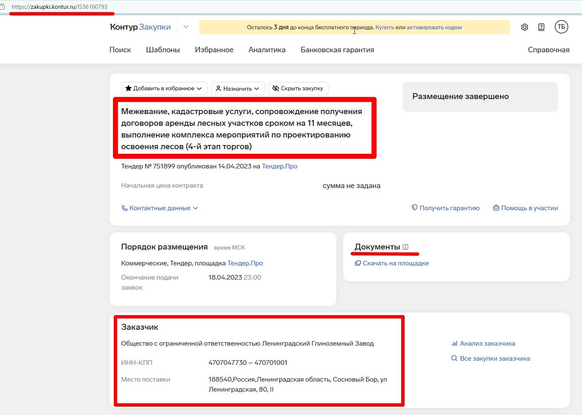Open the Тендер.Про link near tender number
This screenshot has width=582, height=415.
pyautogui.click(x=279, y=166)
